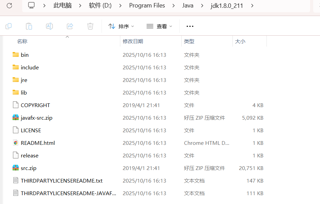Click the src.zip archive icon
320x204 pixels.
tap(16, 168)
